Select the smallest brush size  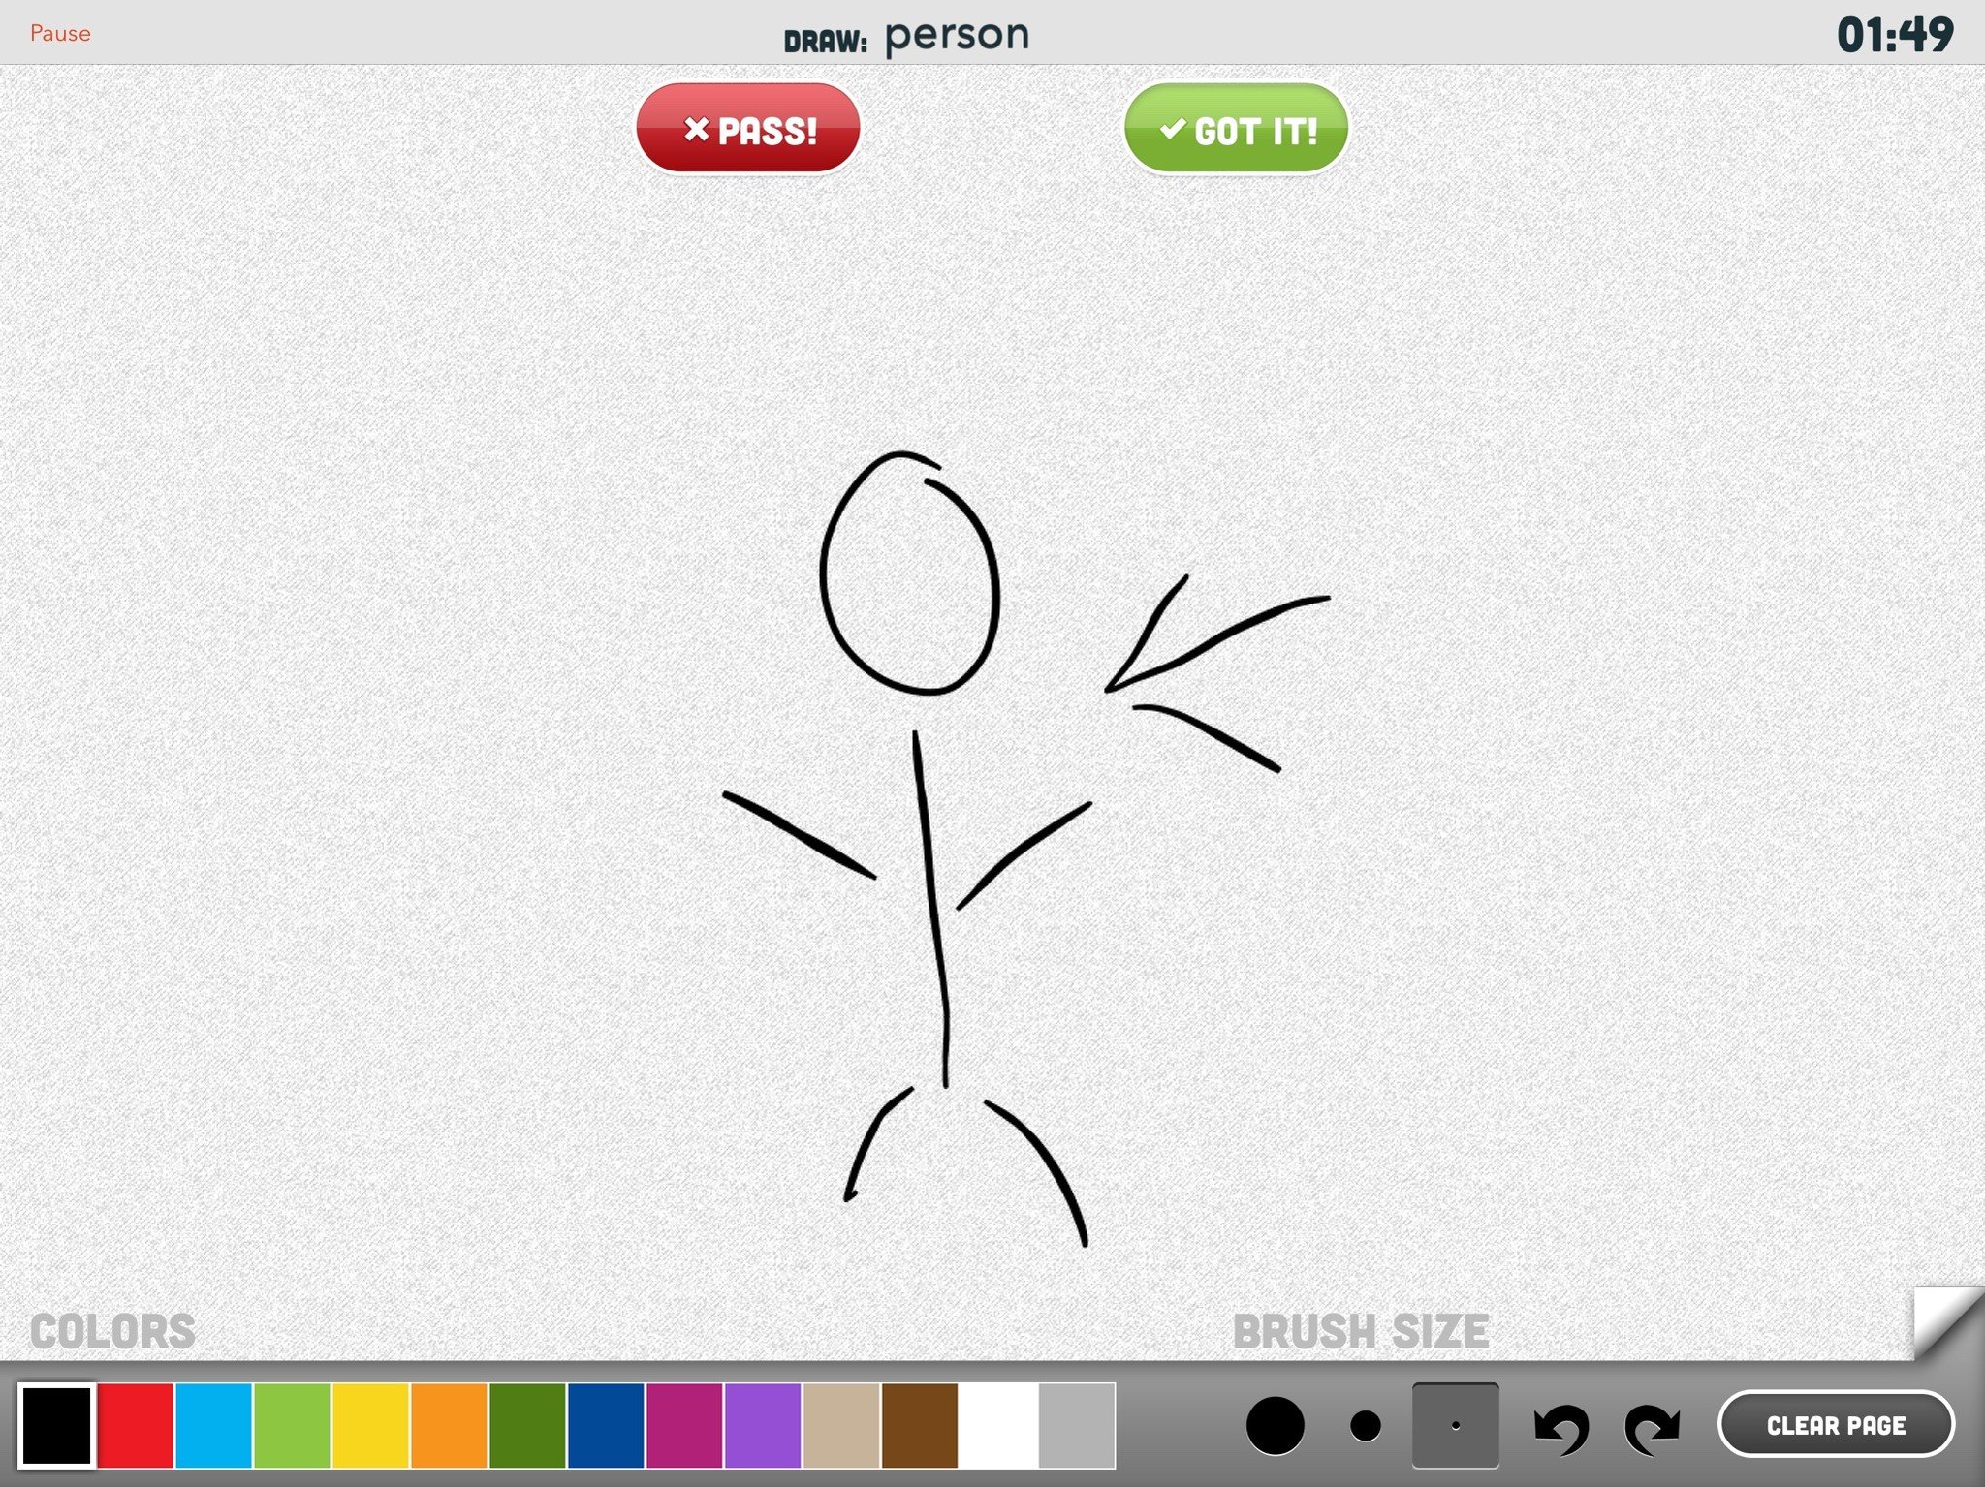pos(1455,1426)
